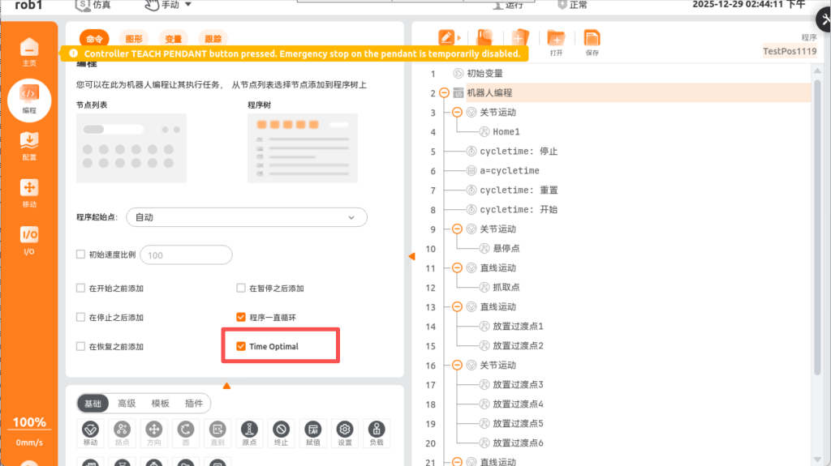831x466 pixels.
Task: Uncheck the 程序一直循环 loop-forever checkbox
Action: 241,317
